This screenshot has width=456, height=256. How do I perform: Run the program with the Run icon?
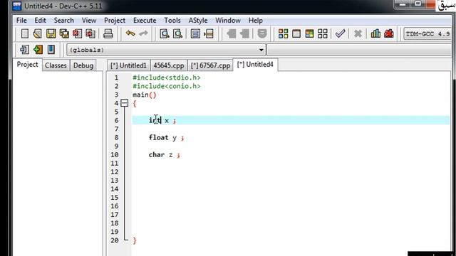(x=296, y=33)
